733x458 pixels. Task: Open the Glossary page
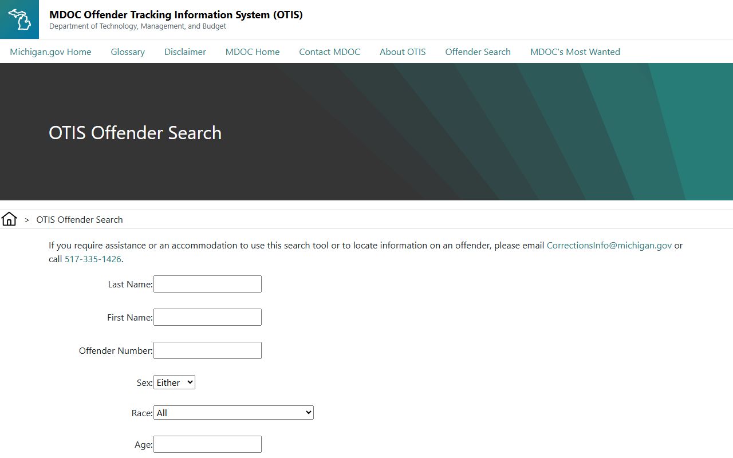pos(128,52)
